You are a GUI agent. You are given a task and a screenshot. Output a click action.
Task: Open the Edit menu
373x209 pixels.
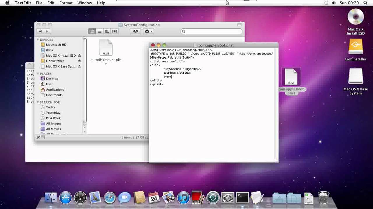click(x=51, y=3)
